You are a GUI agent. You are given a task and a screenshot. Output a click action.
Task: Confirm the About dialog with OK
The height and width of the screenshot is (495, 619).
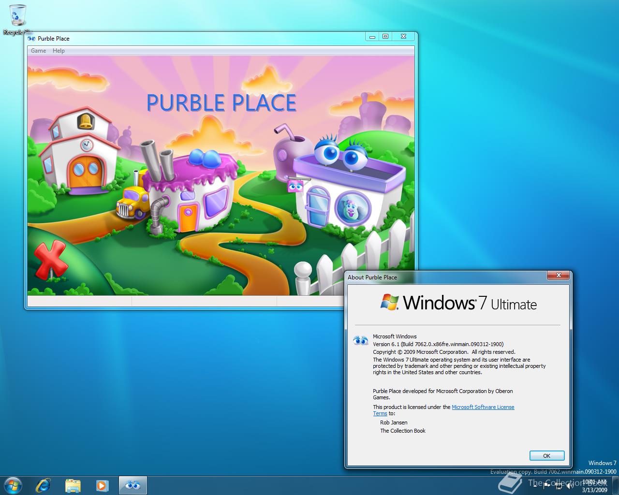pyautogui.click(x=547, y=456)
